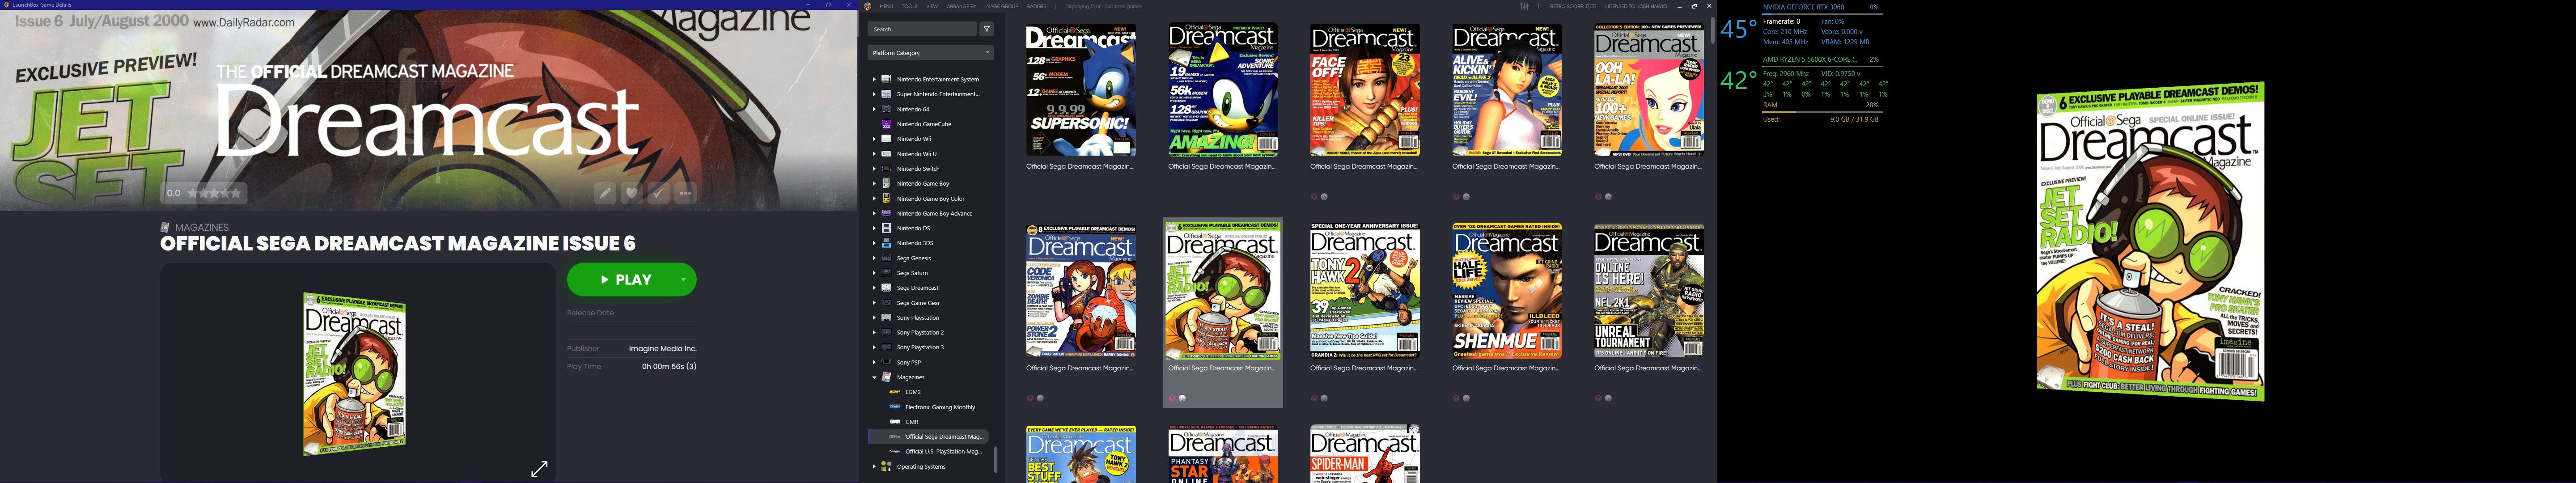Select the Nintendo Game Boy Advance icon

tap(886, 213)
